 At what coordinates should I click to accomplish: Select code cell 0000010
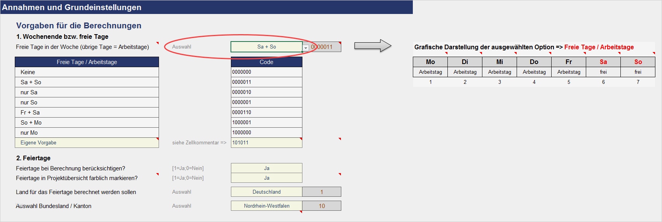(x=266, y=92)
